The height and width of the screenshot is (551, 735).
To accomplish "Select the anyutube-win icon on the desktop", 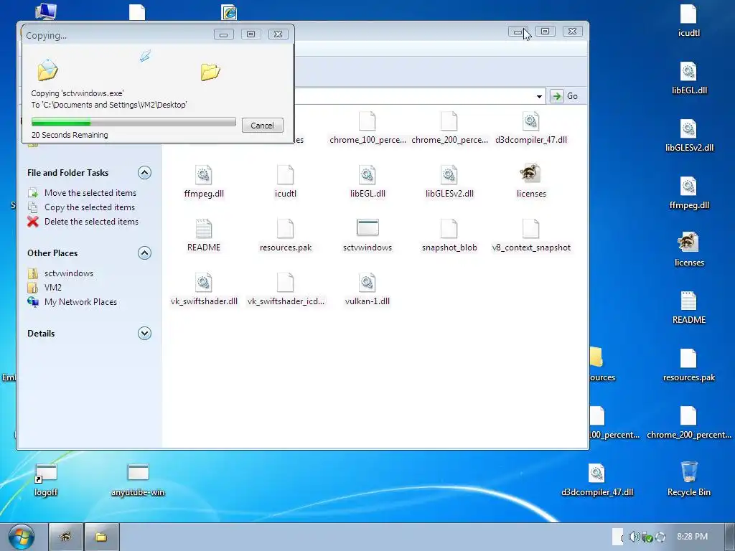I will pos(138,479).
